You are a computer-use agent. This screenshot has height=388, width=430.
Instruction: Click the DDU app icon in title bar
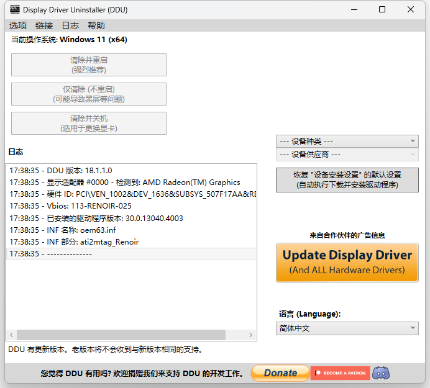click(x=15, y=9)
